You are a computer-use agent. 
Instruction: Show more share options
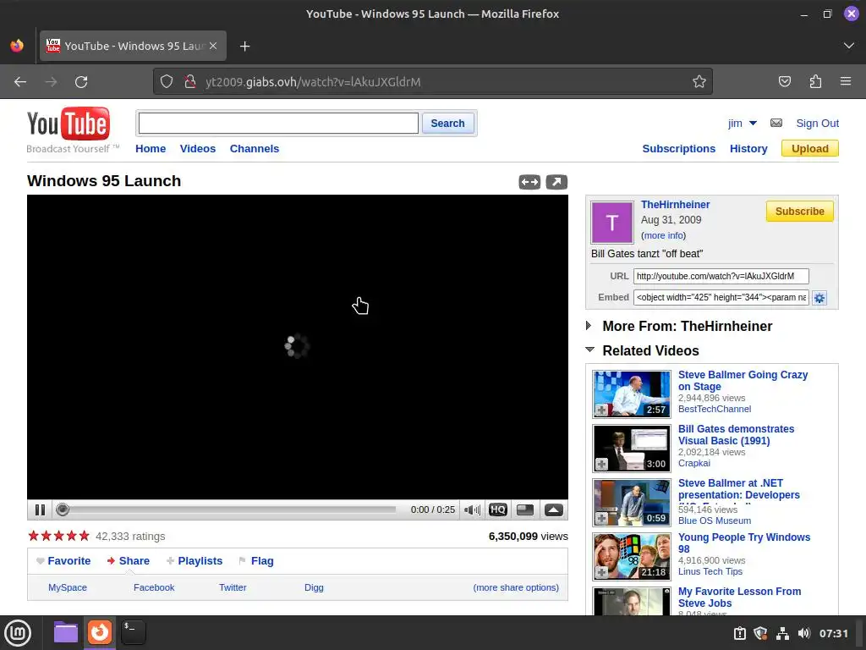point(516,587)
